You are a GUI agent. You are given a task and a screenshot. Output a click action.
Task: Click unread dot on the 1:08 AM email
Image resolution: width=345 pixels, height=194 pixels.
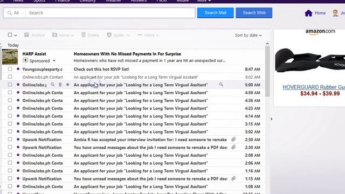tap(18, 186)
